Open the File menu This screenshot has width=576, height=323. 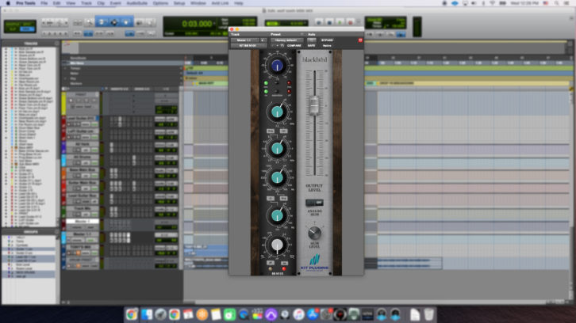tap(44, 3)
